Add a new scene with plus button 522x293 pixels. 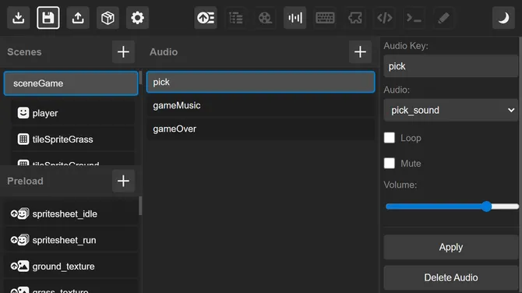pos(124,52)
